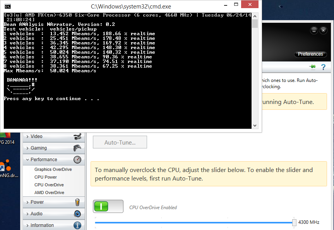Click the '5 vehicles' result row
Image resolution: width=334 pixels, height=230 pixels.
[x=79, y=52]
